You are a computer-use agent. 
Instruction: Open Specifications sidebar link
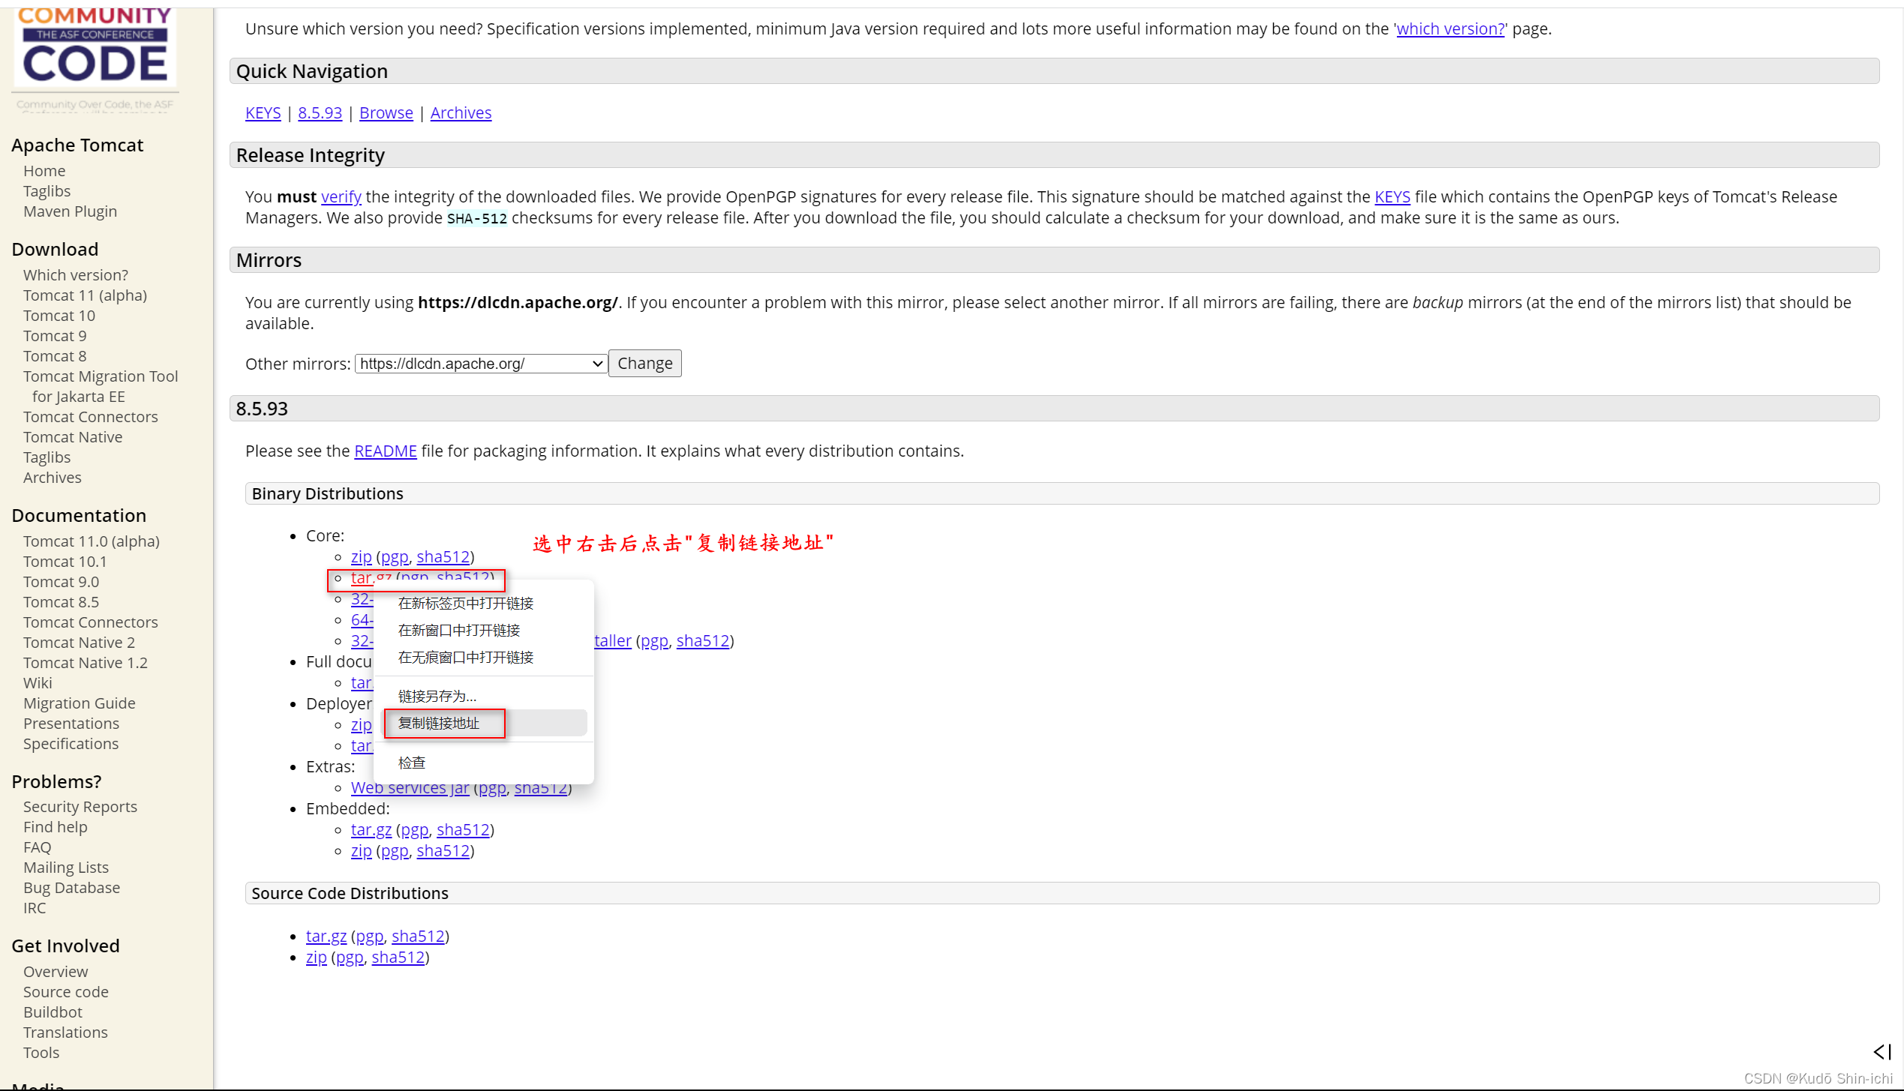coord(71,744)
